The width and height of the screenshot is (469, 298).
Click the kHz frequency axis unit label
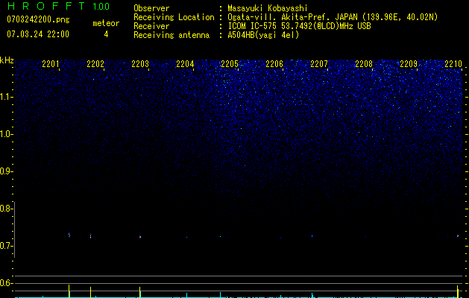pyautogui.click(x=7, y=60)
